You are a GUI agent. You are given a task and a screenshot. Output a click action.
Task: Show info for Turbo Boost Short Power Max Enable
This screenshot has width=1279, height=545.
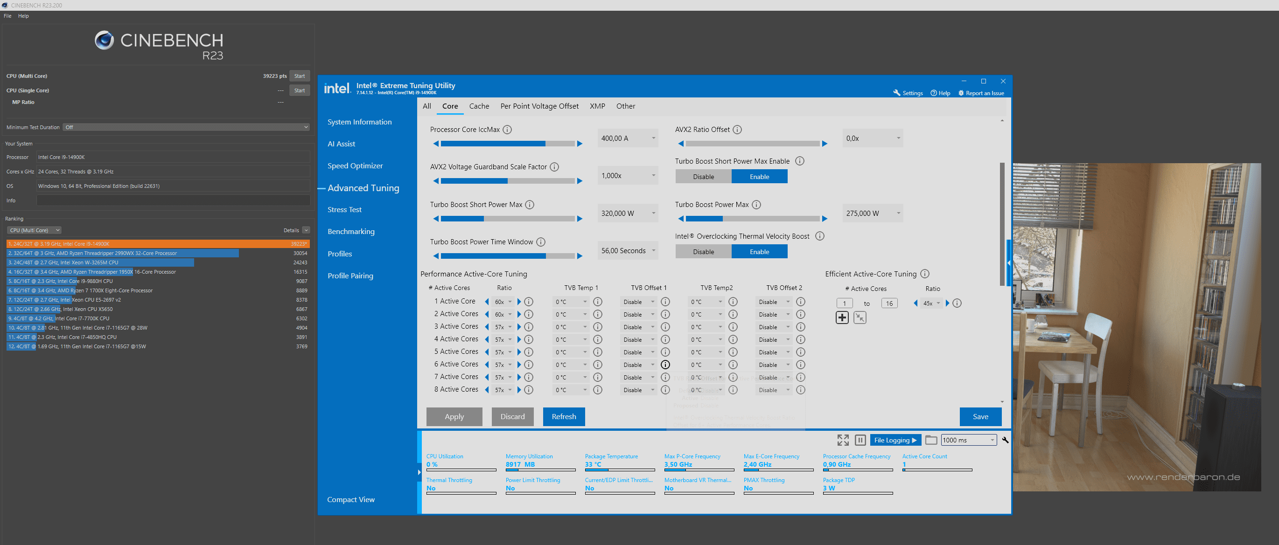coord(800,161)
